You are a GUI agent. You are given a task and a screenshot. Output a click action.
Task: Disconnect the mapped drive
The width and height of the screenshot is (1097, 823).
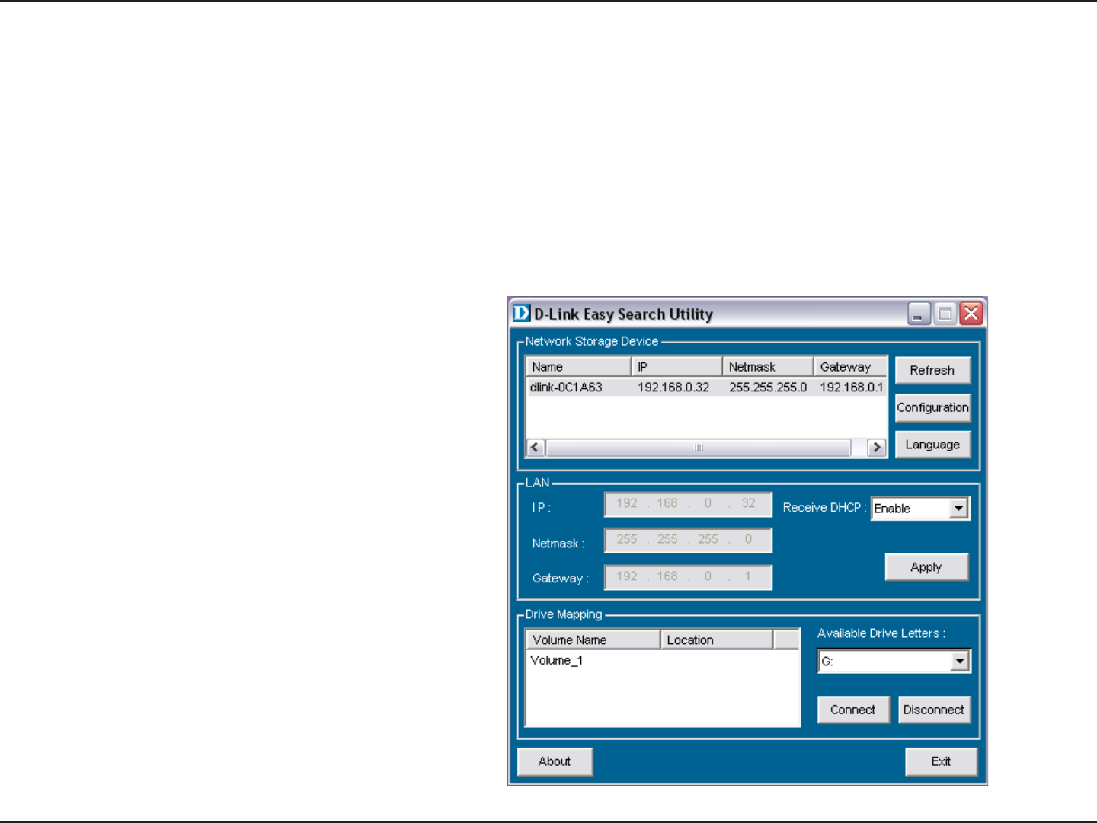[x=934, y=710]
